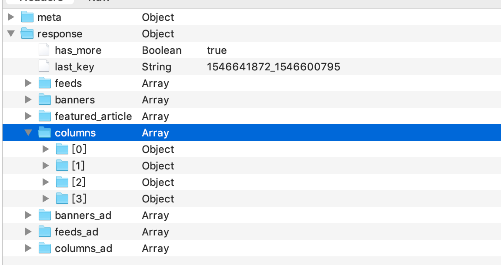The image size is (501, 265).
Task: Click the has_more file icon
Action: 44,50
